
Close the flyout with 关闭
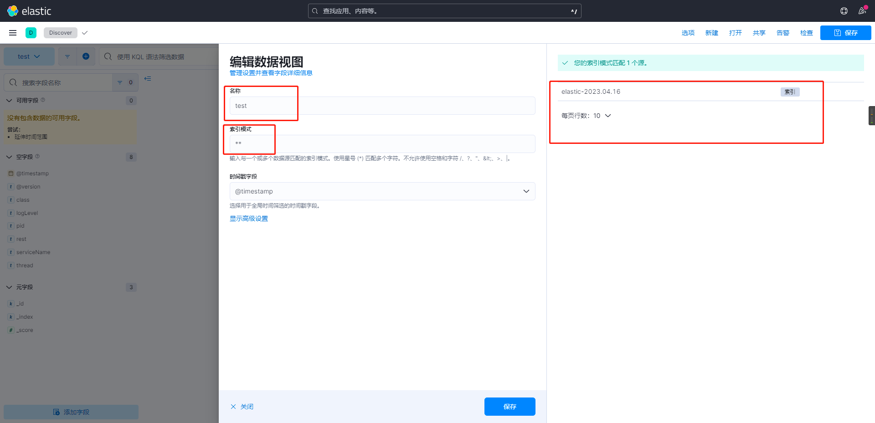(242, 407)
